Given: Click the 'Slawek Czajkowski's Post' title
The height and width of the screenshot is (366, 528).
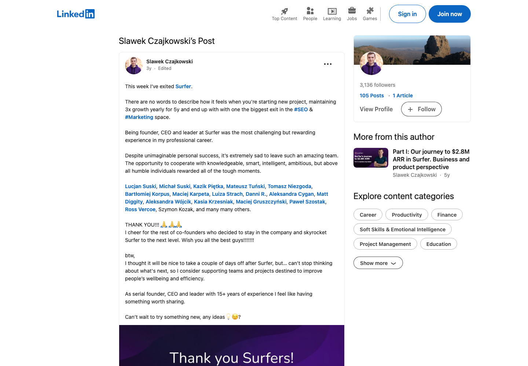Looking at the screenshot, I should coord(167,41).
